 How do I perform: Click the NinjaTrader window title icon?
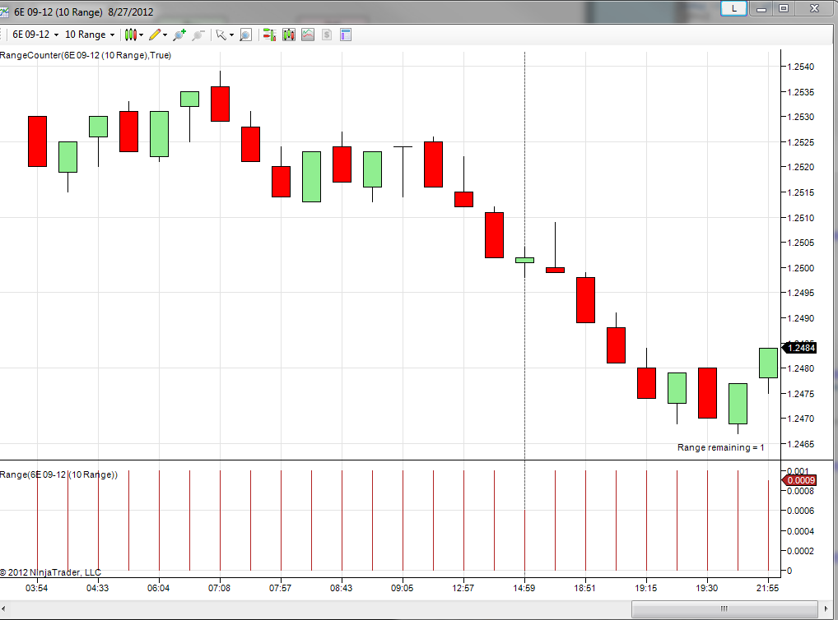4,12
